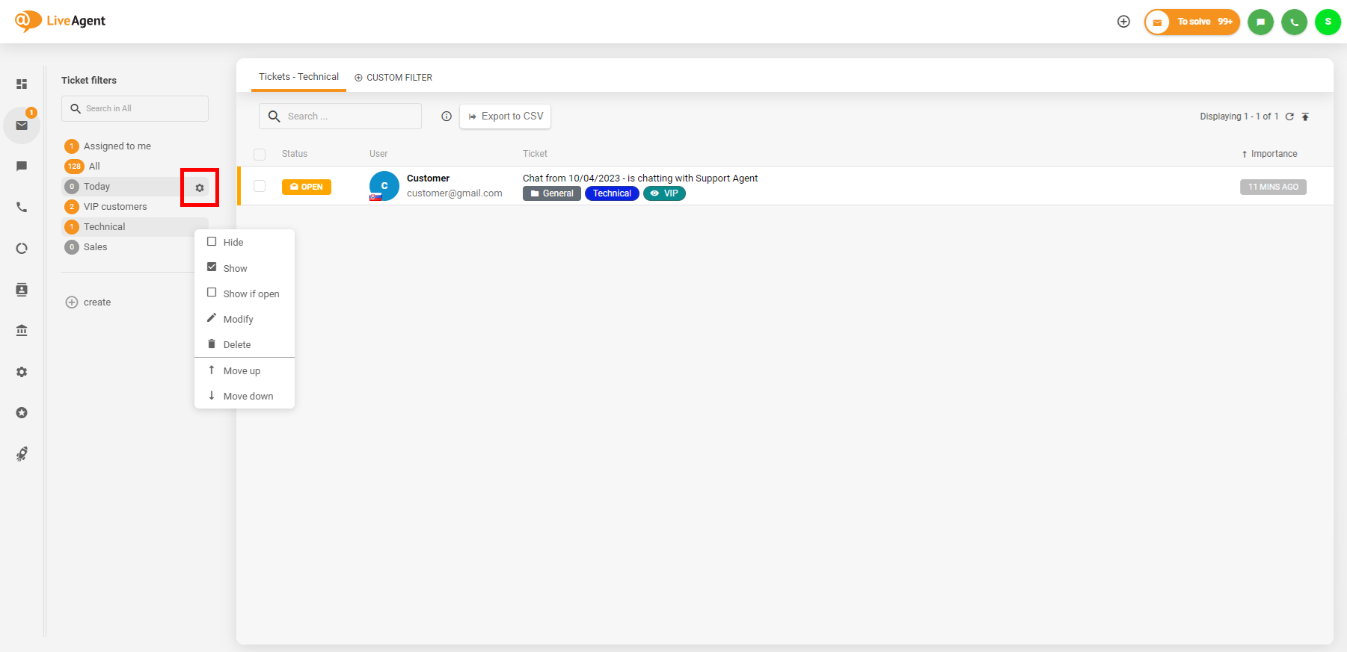The width and height of the screenshot is (1347, 652).
Task: Open the Chats icon in left sidebar
Action: point(22,166)
